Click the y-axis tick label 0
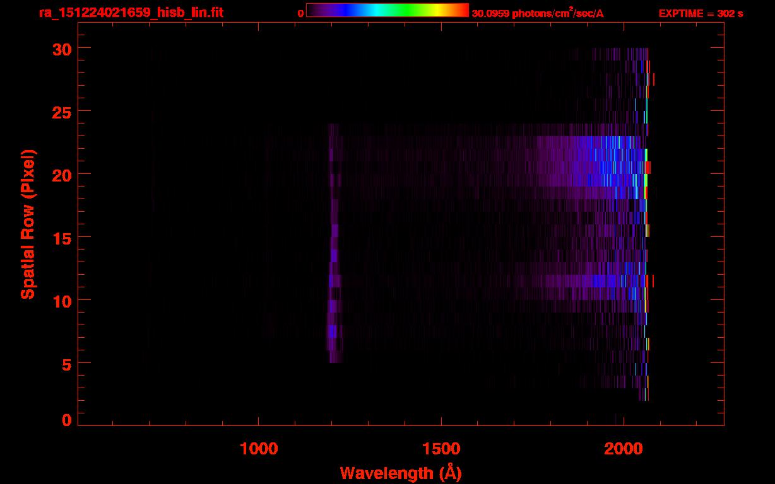775x484 pixels. 65,420
